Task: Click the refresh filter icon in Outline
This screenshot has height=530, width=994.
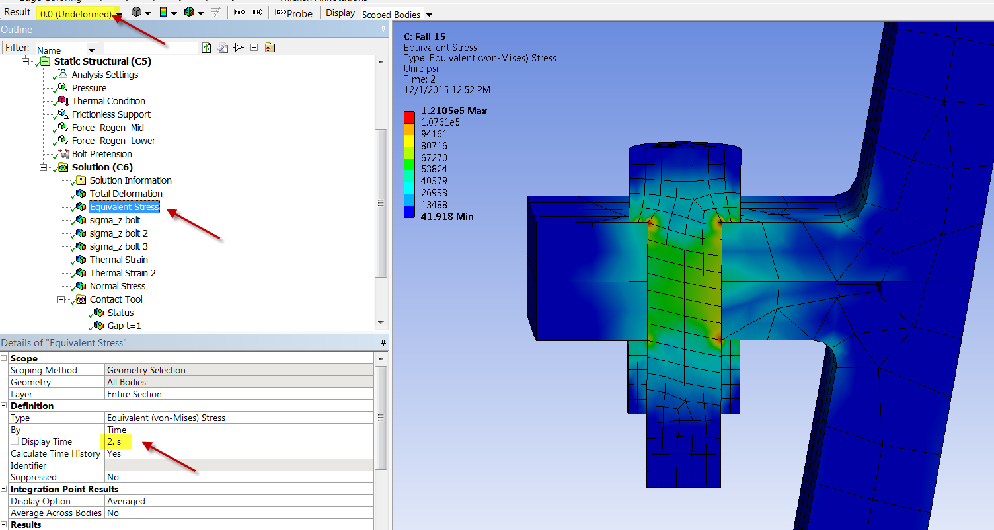Action: pyautogui.click(x=207, y=48)
